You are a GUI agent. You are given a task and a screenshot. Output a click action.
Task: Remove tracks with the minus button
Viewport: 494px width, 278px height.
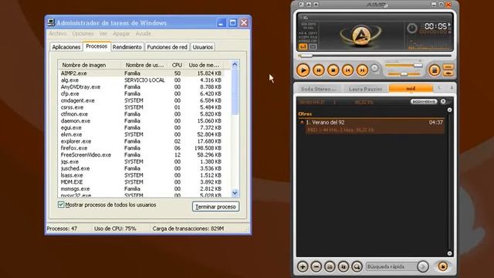316,266
